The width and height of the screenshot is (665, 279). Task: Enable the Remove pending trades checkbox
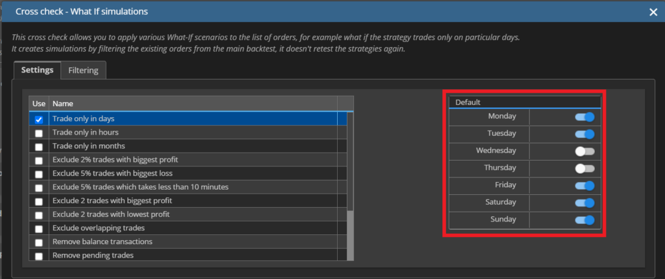[39, 256]
